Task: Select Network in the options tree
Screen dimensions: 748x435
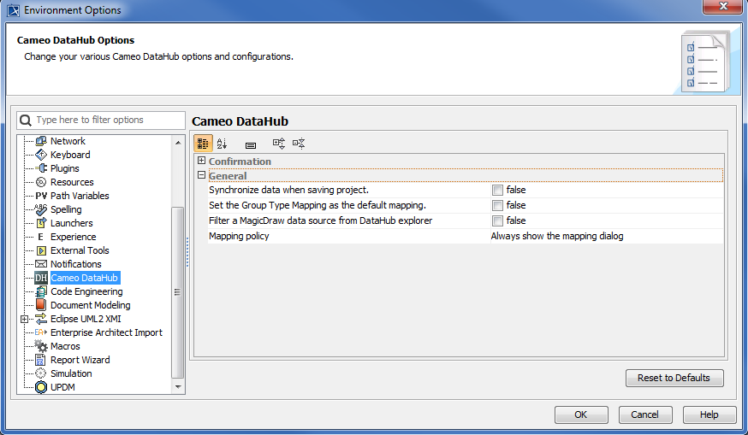Action: 68,141
